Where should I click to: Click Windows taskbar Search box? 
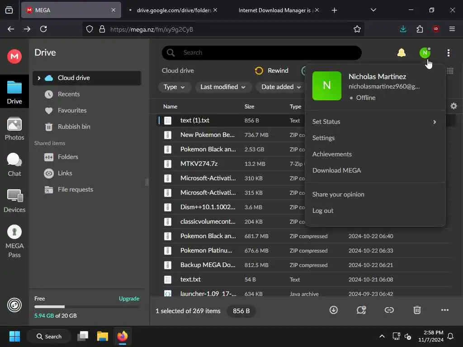pyautogui.click(x=49, y=336)
